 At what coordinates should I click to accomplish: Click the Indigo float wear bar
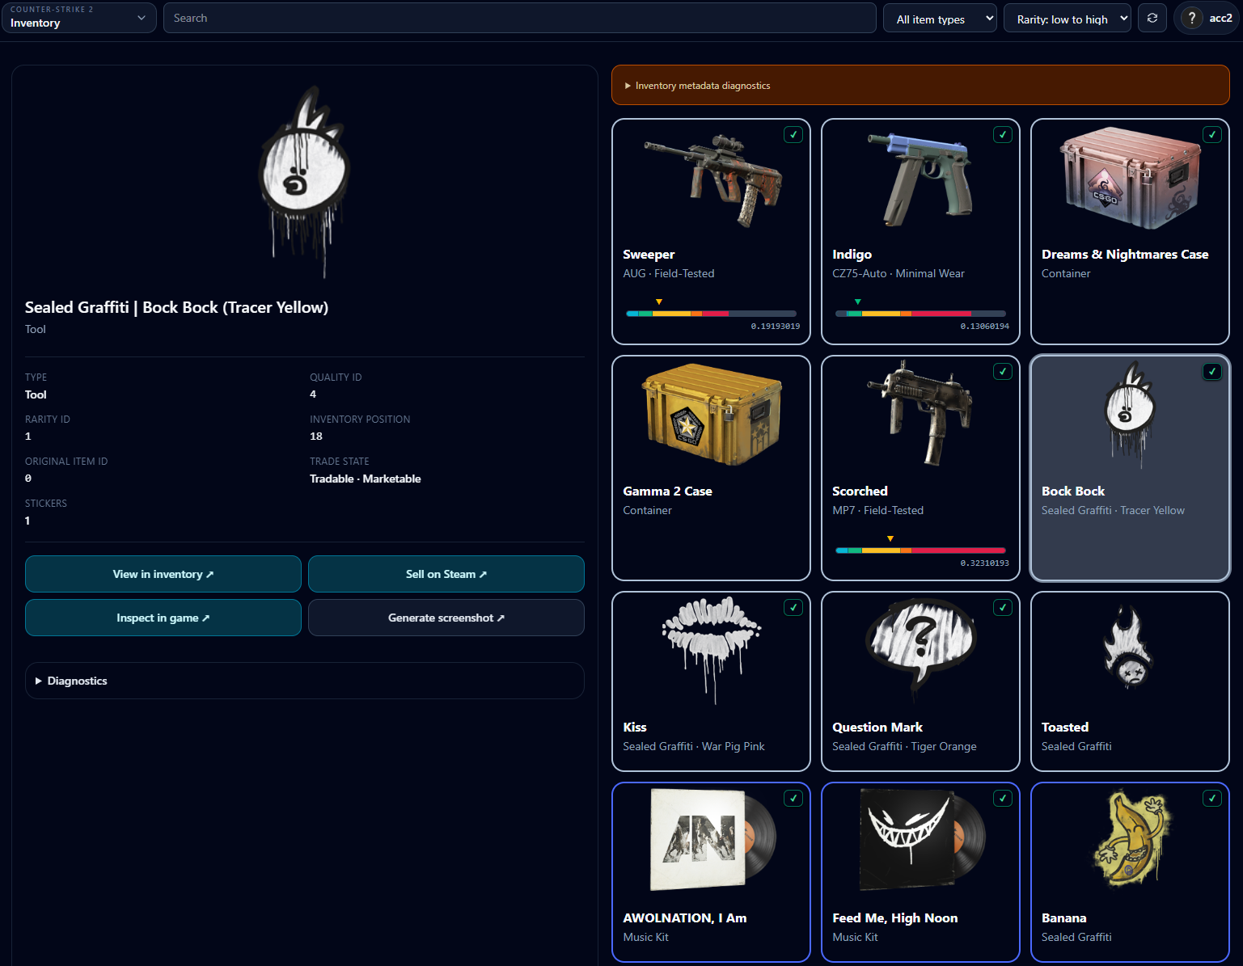tap(920, 314)
